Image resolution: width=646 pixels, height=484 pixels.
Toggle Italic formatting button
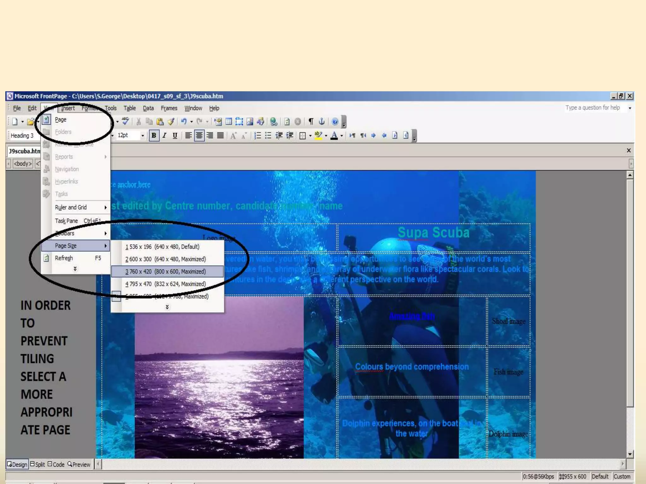pyautogui.click(x=164, y=135)
